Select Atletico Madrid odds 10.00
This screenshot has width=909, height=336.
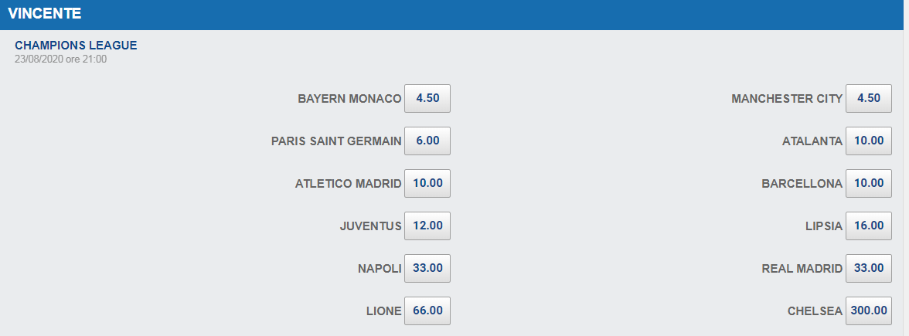pyautogui.click(x=427, y=183)
